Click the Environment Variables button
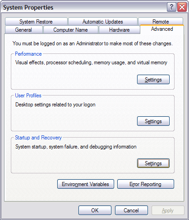The width and height of the screenshot is (189, 220). pos(86,184)
